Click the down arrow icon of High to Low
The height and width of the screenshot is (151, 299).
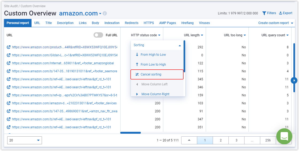coord(137,55)
